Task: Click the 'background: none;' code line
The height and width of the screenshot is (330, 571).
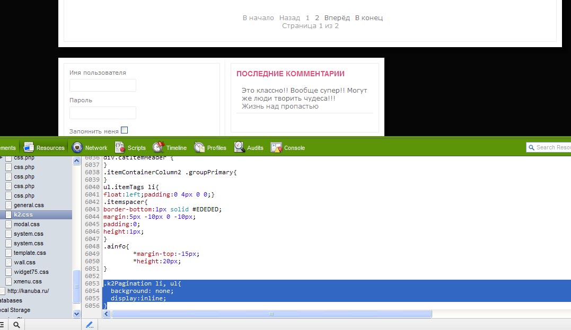Action: pos(142,291)
